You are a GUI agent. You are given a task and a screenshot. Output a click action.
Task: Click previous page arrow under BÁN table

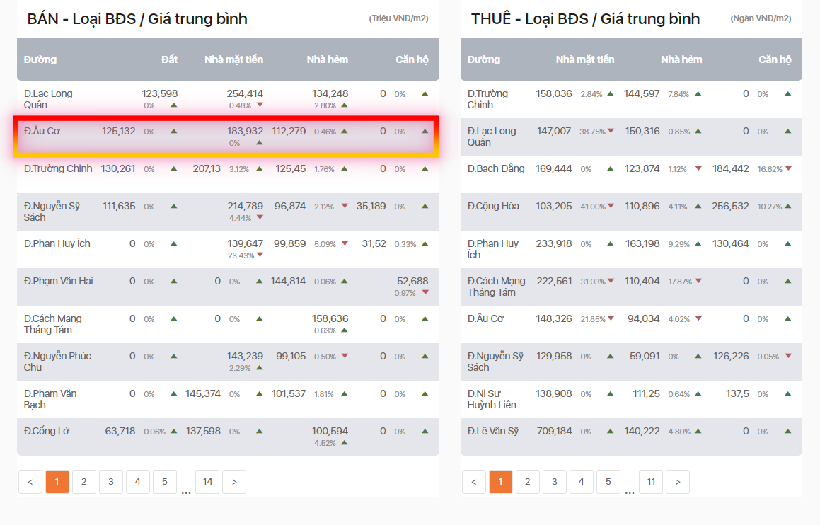click(30, 482)
